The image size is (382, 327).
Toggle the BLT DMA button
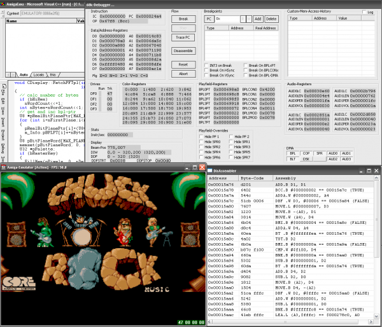[x=293, y=159]
